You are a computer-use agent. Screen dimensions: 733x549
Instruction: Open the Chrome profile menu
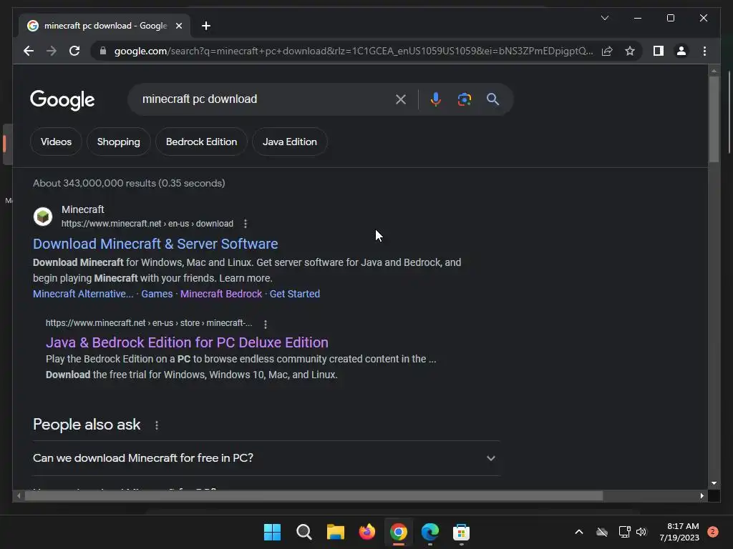click(681, 51)
